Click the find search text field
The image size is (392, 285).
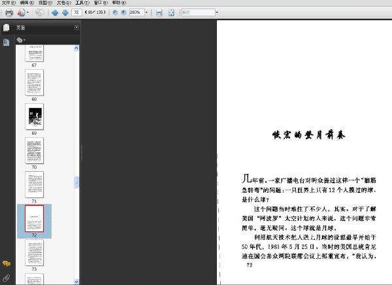(x=198, y=12)
